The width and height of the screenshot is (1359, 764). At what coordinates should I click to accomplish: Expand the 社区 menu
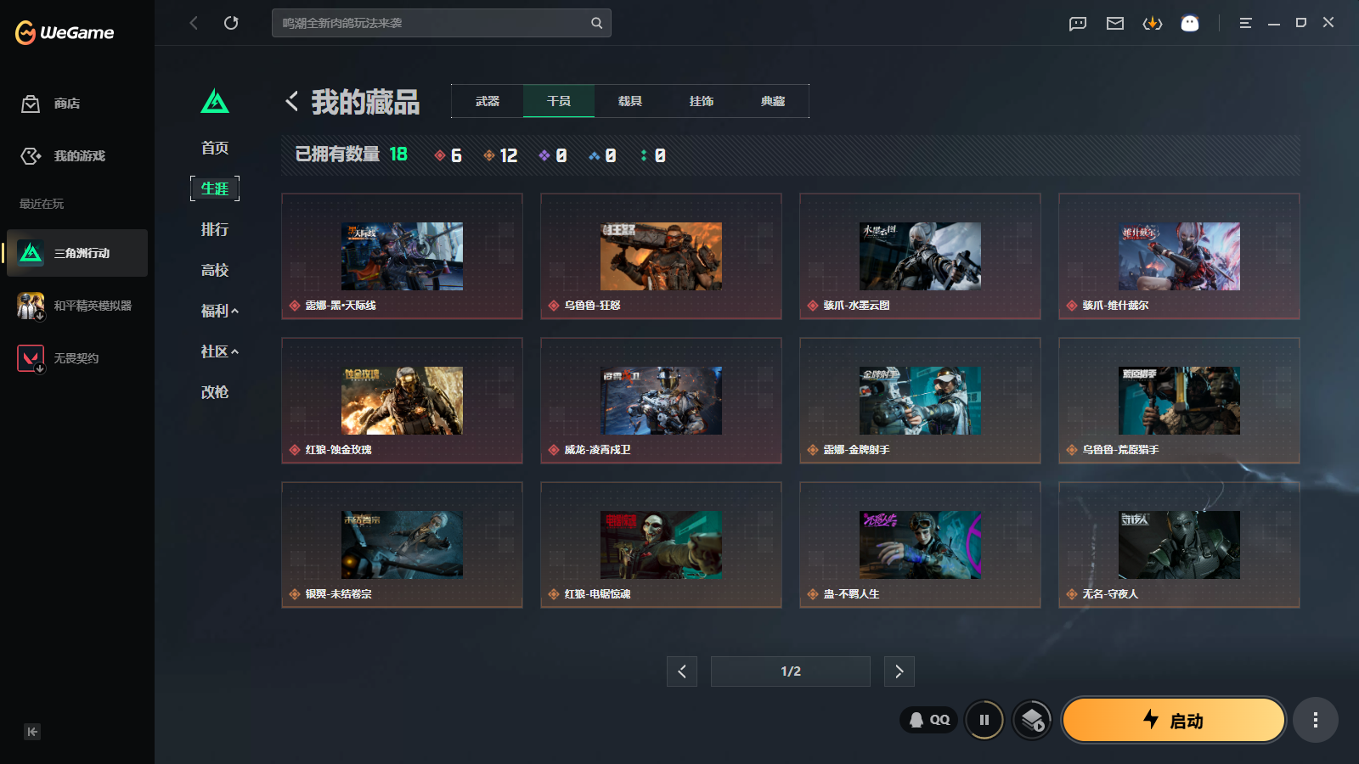pos(219,351)
